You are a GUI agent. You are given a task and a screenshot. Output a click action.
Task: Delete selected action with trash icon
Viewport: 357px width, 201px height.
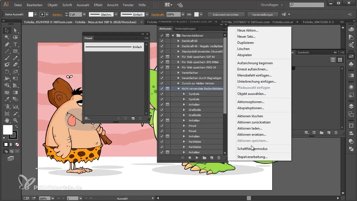click(219, 158)
